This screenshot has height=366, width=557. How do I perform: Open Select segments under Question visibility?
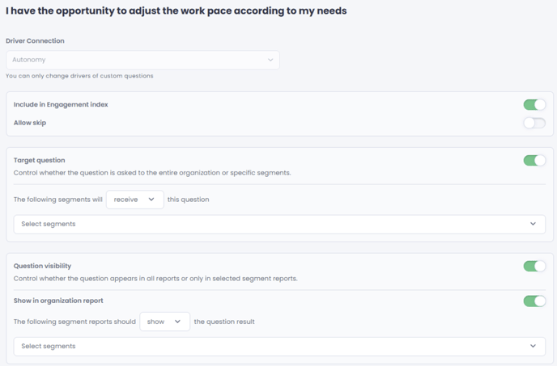point(279,346)
